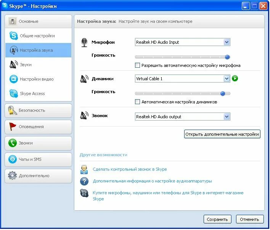Click the Skype icon beside Общие настройки
The height and width of the screenshot is (230, 270).
coord(14,36)
